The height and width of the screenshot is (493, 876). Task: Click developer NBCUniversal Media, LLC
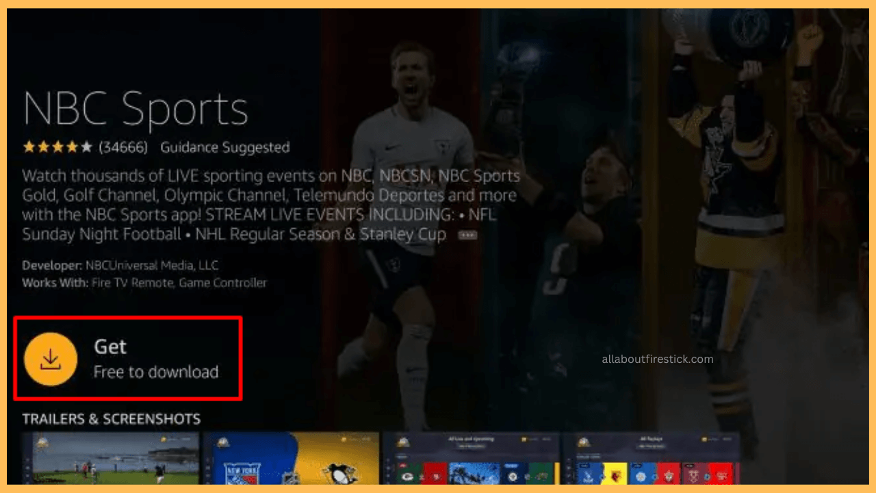click(x=151, y=266)
